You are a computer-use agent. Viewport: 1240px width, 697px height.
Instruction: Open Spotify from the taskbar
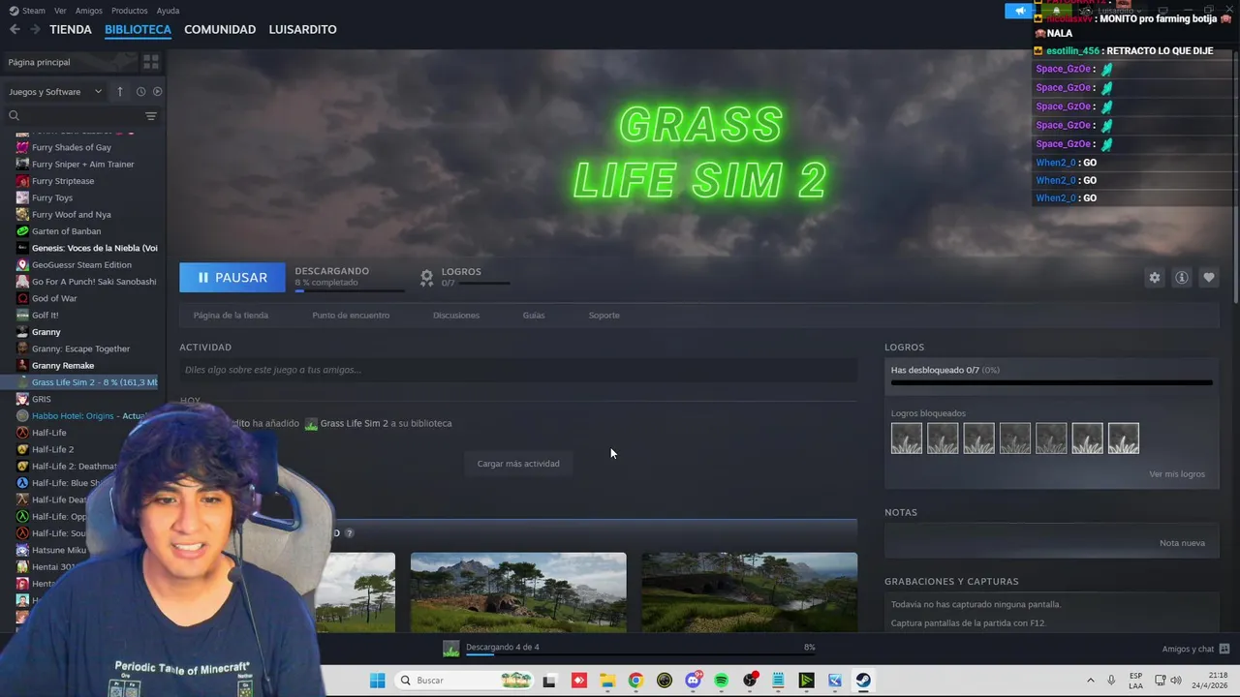pos(721,681)
